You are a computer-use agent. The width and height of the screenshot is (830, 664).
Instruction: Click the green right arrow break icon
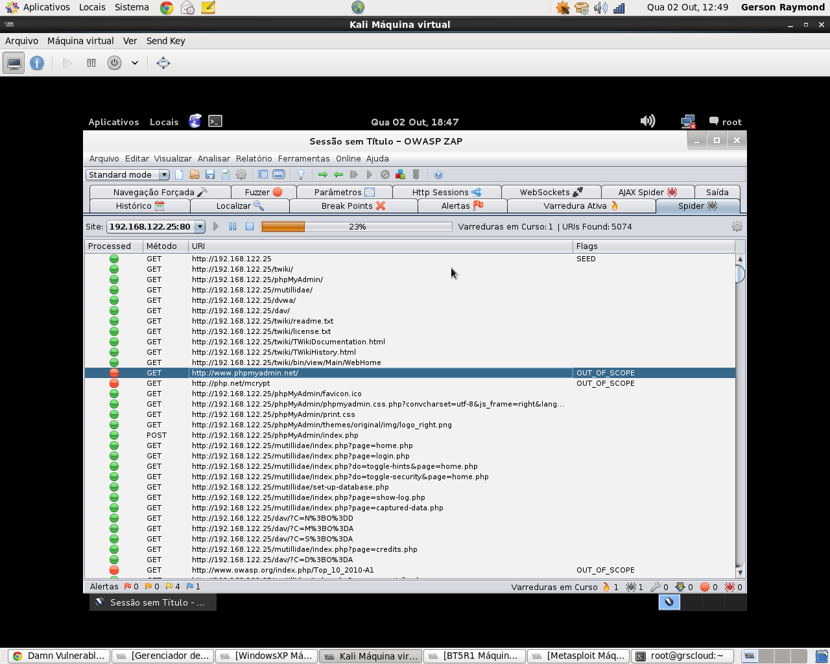[323, 174]
